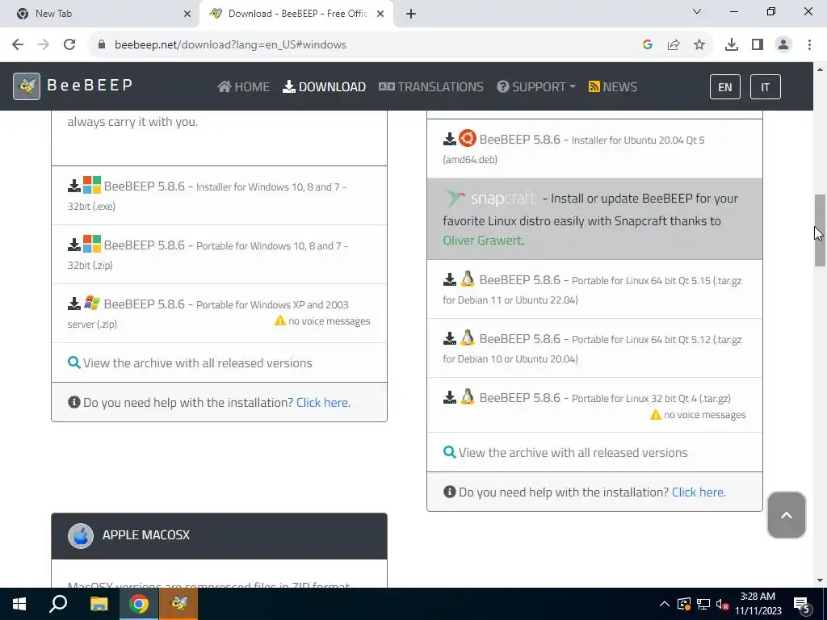The height and width of the screenshot is (620, 827).
Task: Download Portable Linux 64 bit Qt 5.12
Action: (594, 349)
